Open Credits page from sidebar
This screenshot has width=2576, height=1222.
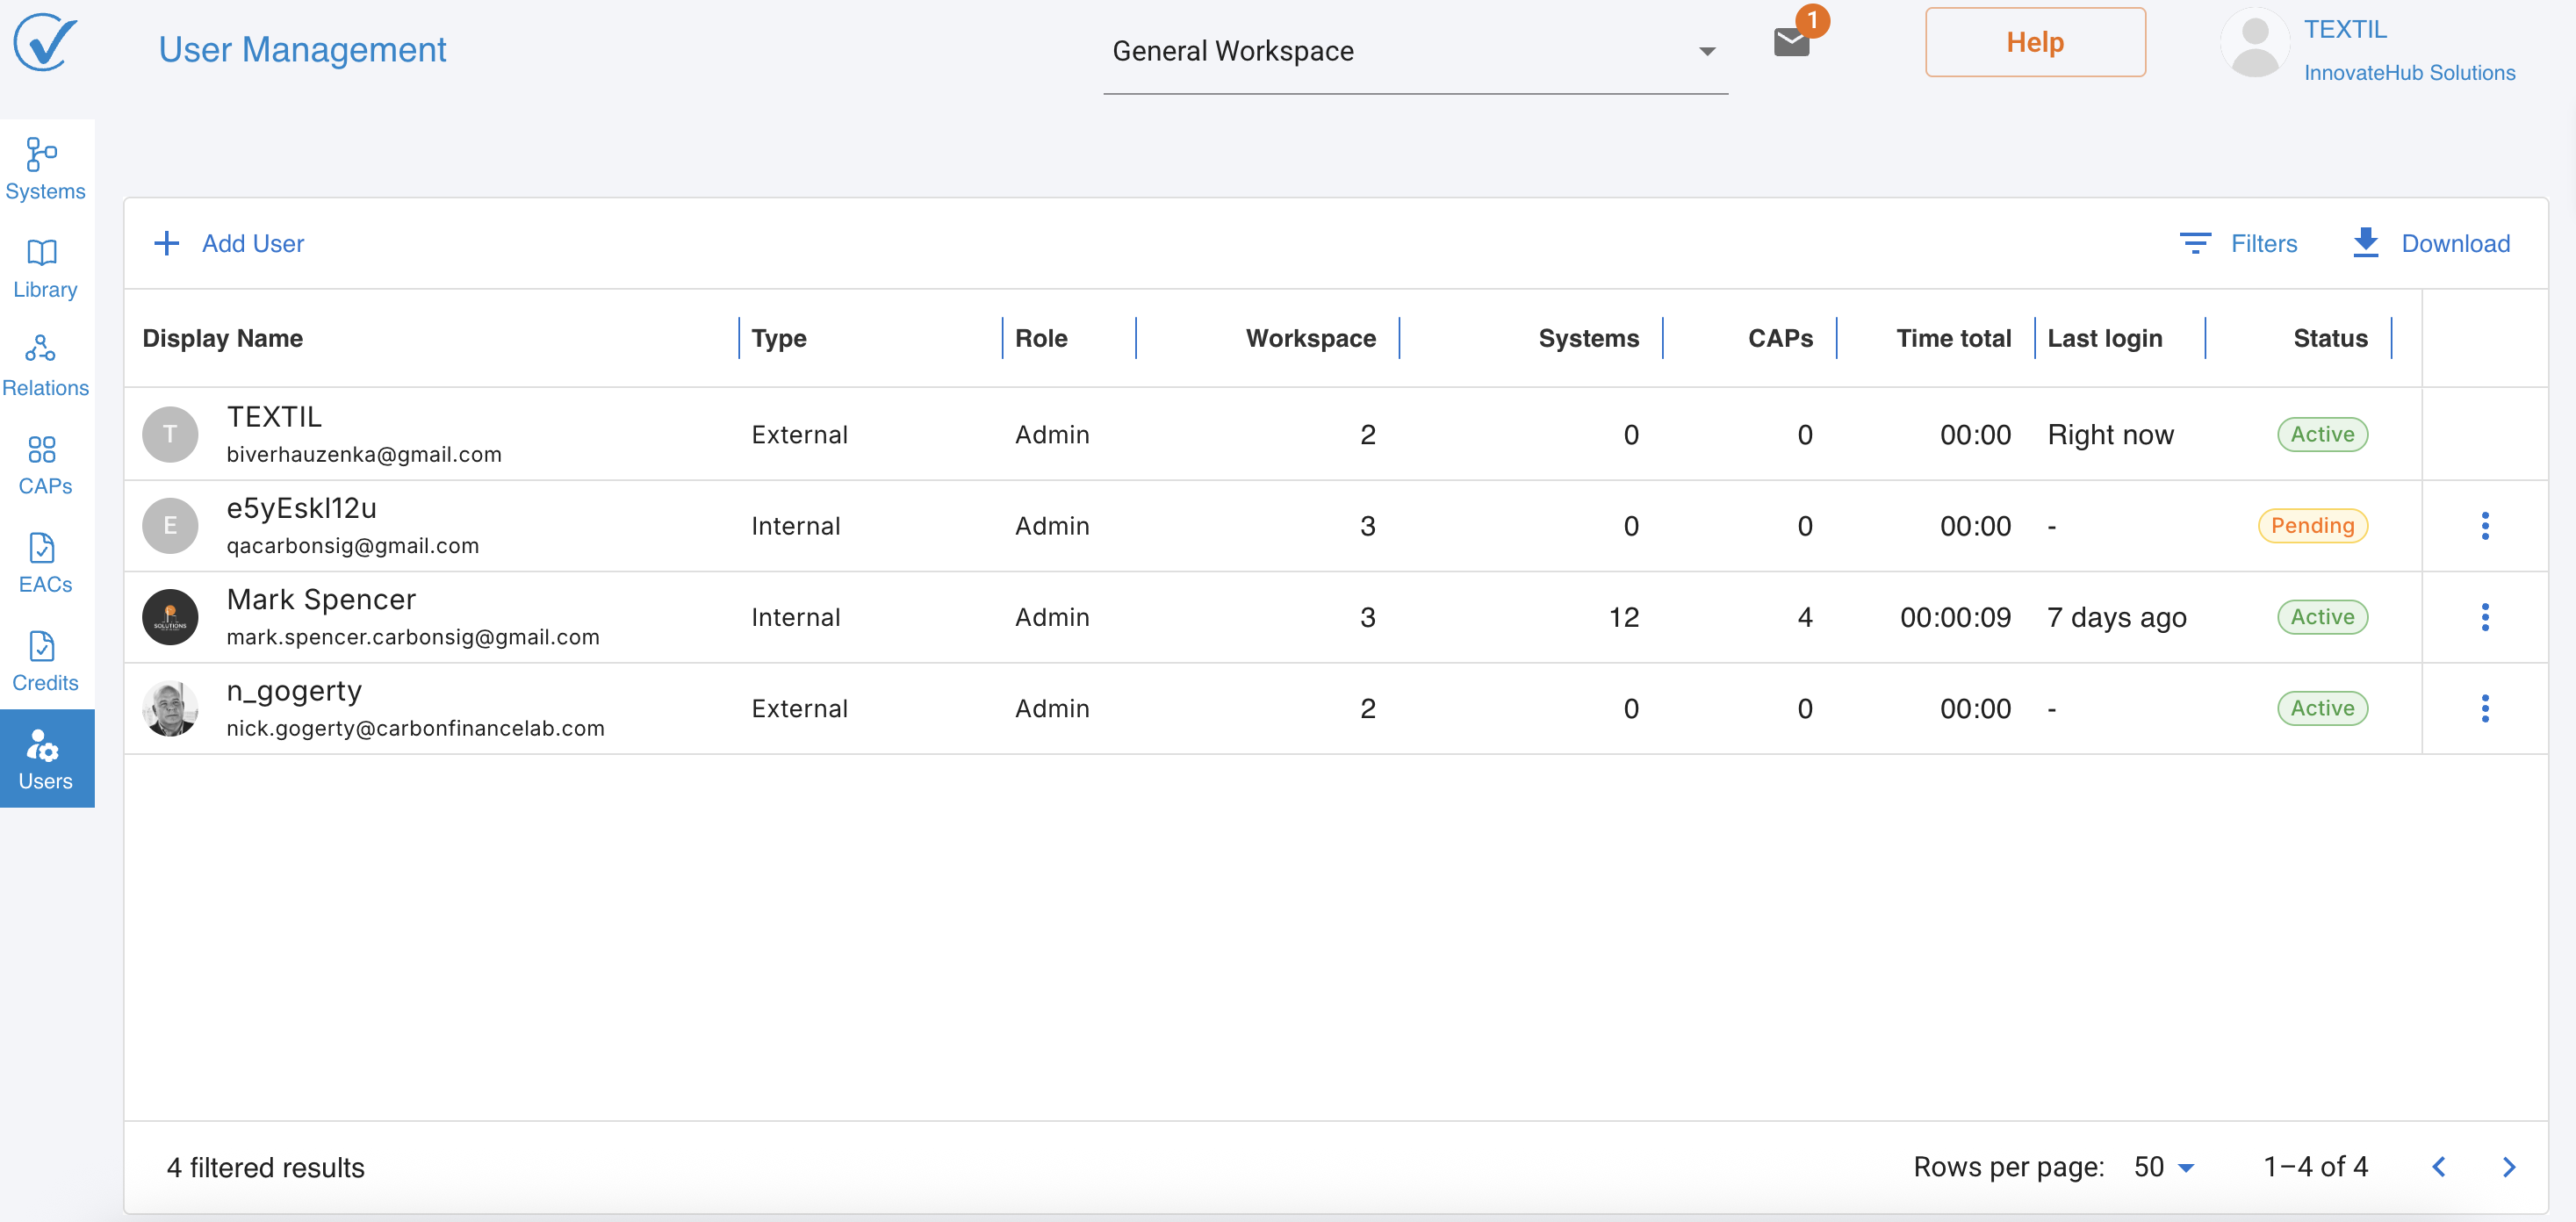pyautogui.click(x=45, y=661)
